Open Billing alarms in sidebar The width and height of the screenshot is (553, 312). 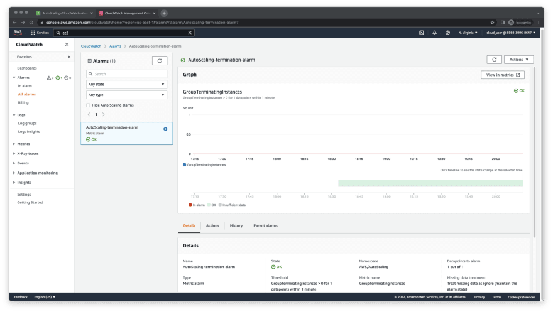point(23,103)
